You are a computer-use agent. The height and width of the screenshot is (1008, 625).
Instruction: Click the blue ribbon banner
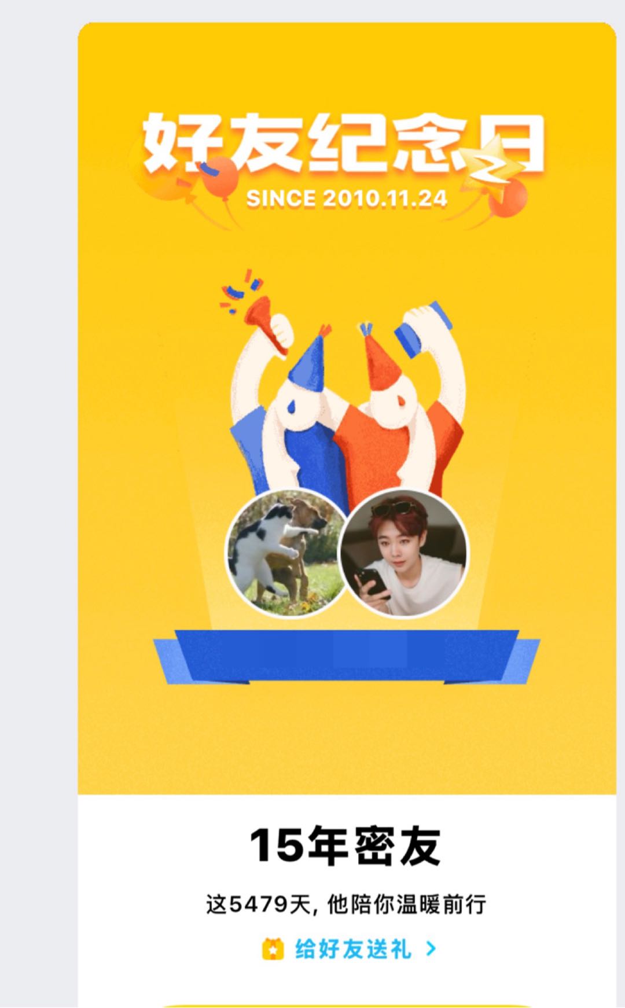[347, 657]
